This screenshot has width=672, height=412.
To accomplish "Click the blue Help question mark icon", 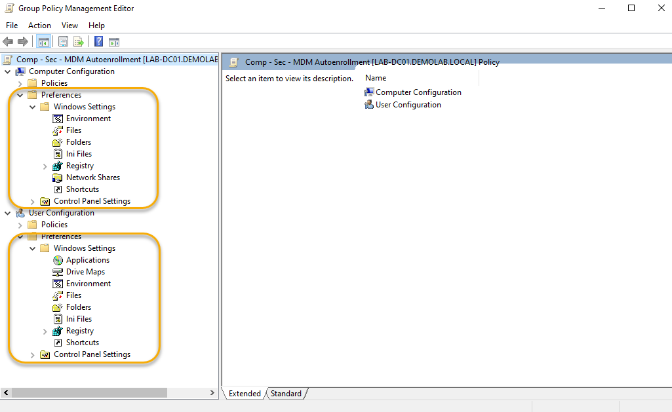I will click(98, 42).
